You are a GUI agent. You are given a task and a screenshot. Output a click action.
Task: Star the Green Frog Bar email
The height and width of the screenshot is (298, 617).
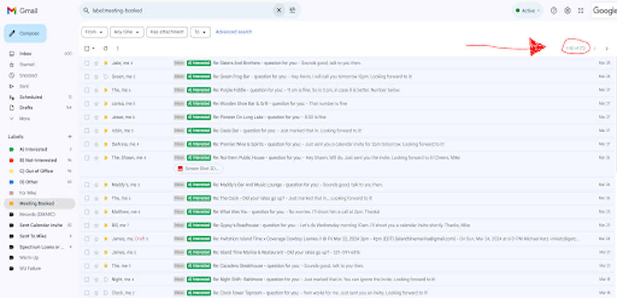tap(96, 76)
